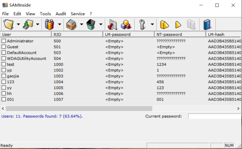The image size is (242, 149).
Task: Click the NUM status bar indicator
Action: (229, 145)
